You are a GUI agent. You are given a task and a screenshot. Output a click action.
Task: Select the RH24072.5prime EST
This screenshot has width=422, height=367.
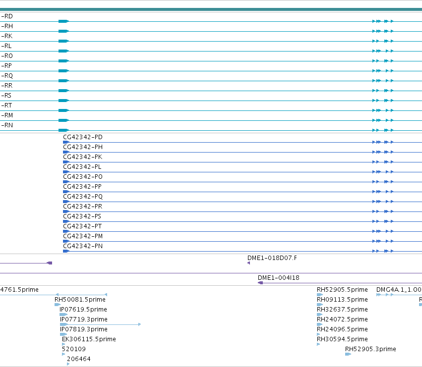342,319
